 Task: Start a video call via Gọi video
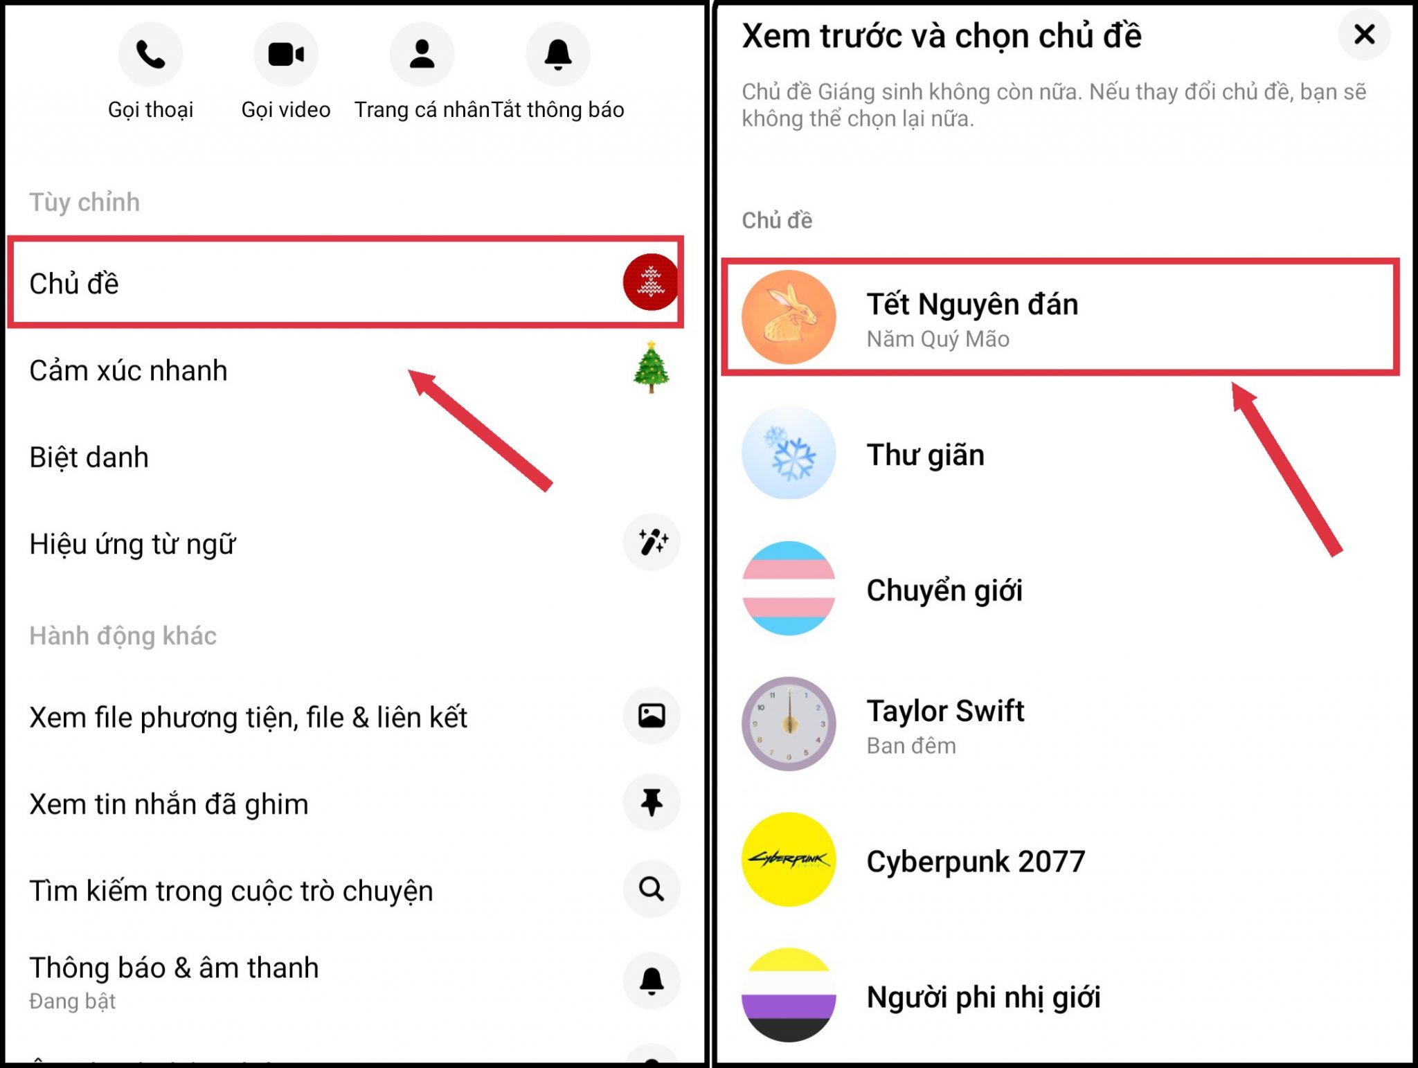tap(285, 55)
